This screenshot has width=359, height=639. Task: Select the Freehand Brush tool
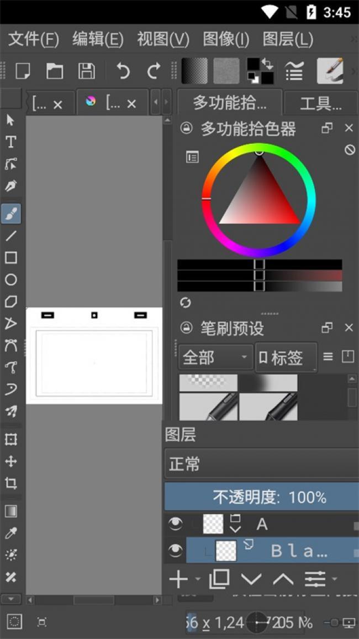(x=10, y=214)
